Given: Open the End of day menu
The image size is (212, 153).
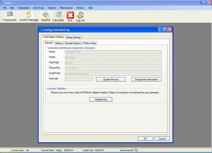Looking at the screenshot, I should 38,8.
